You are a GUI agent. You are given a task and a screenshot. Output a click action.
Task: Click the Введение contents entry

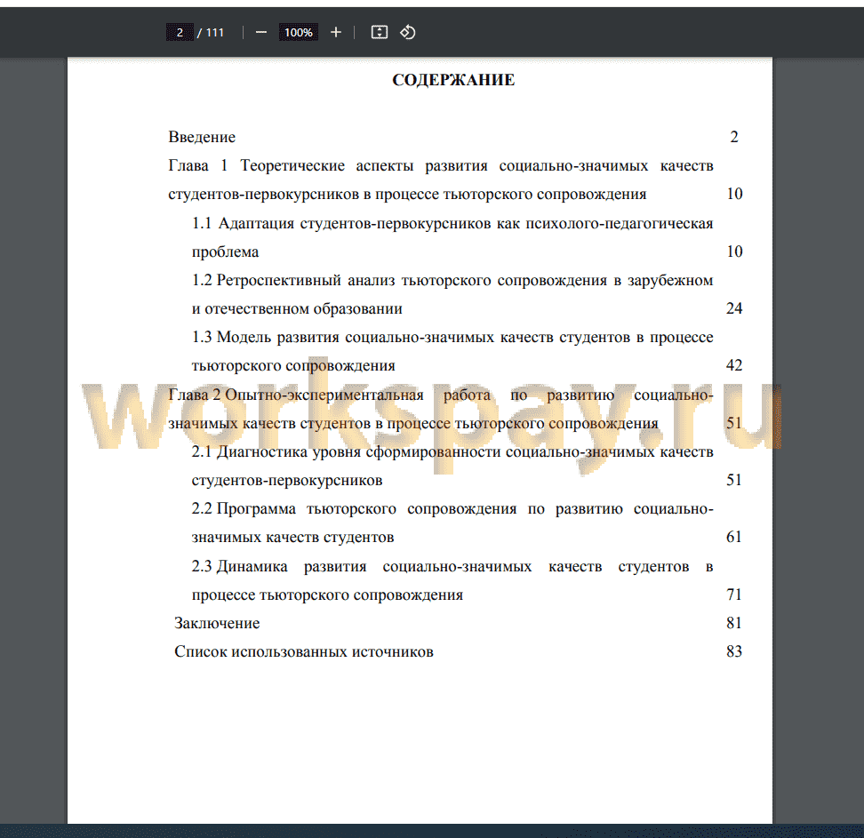tap(202, 137)
